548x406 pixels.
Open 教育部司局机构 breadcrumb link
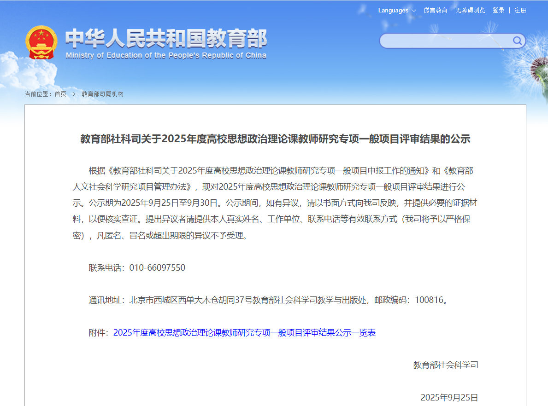click(x=102, y=94)
